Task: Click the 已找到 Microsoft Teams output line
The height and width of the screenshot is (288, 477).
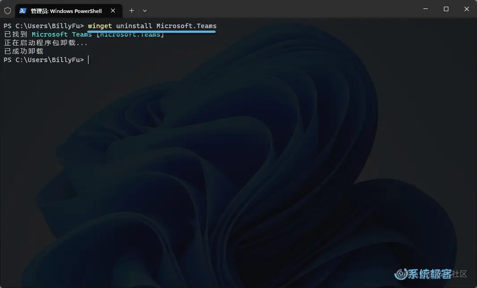Action: tap(84, 34)
